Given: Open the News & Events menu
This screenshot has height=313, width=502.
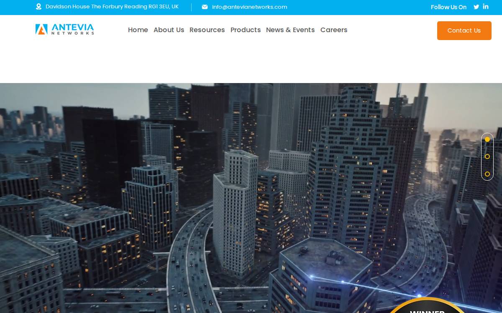Looking at the screenshot, I should tap(290, 30).
